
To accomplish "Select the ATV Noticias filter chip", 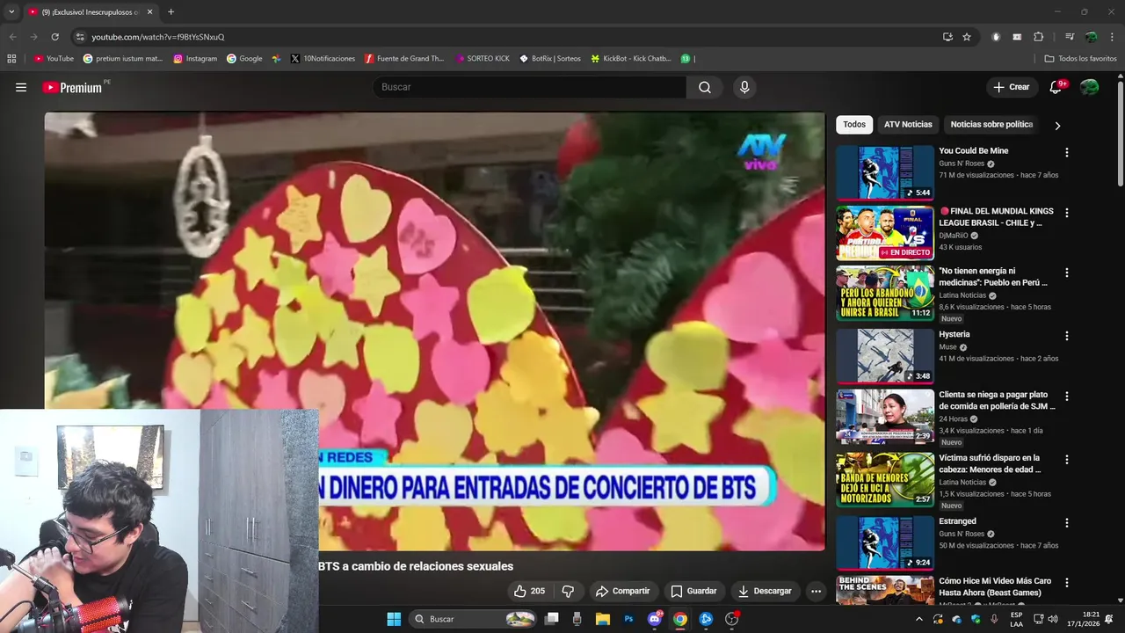I will coord(908,125).
